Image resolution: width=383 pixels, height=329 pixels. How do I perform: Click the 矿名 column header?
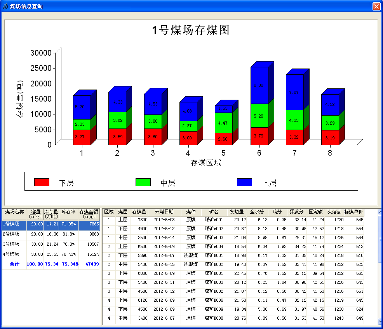pos(214,212)
